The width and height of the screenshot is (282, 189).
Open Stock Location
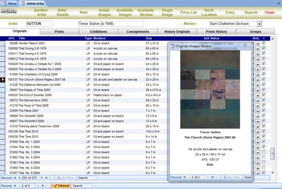(209, 13)
